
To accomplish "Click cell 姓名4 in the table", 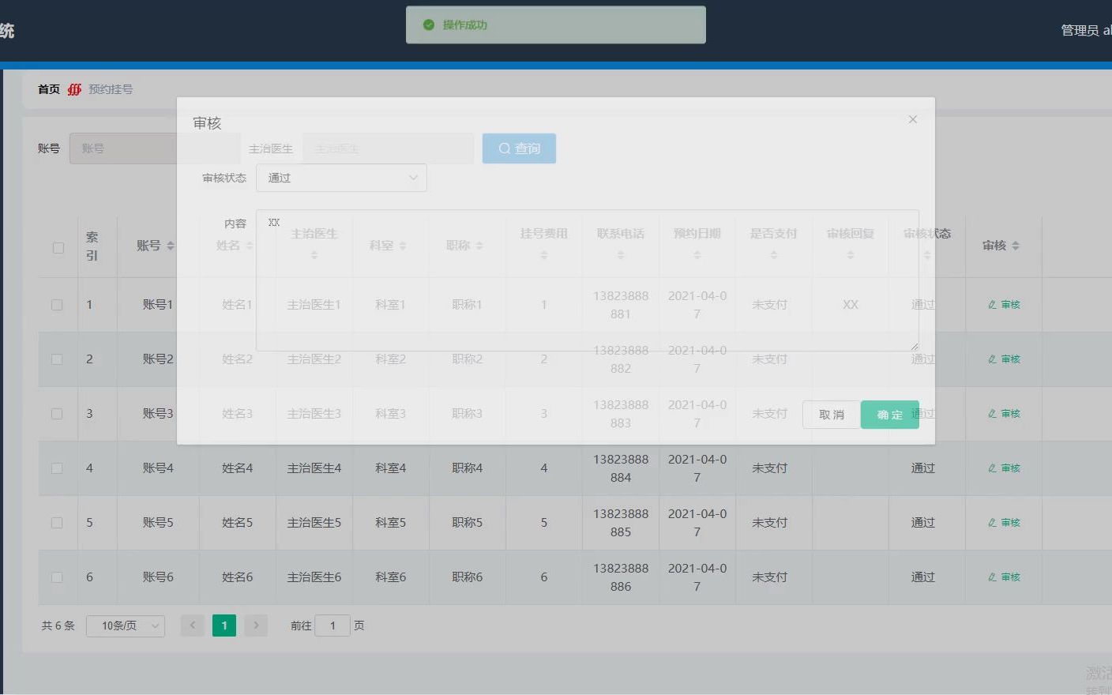I will pos(238,468).
